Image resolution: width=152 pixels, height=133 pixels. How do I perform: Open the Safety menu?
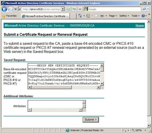(x=124, y=16)
